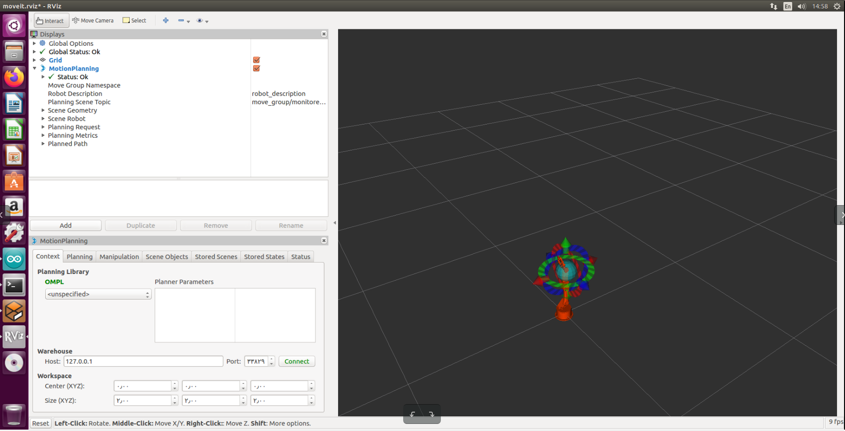Increment the Port number stepper

point(271,359)
